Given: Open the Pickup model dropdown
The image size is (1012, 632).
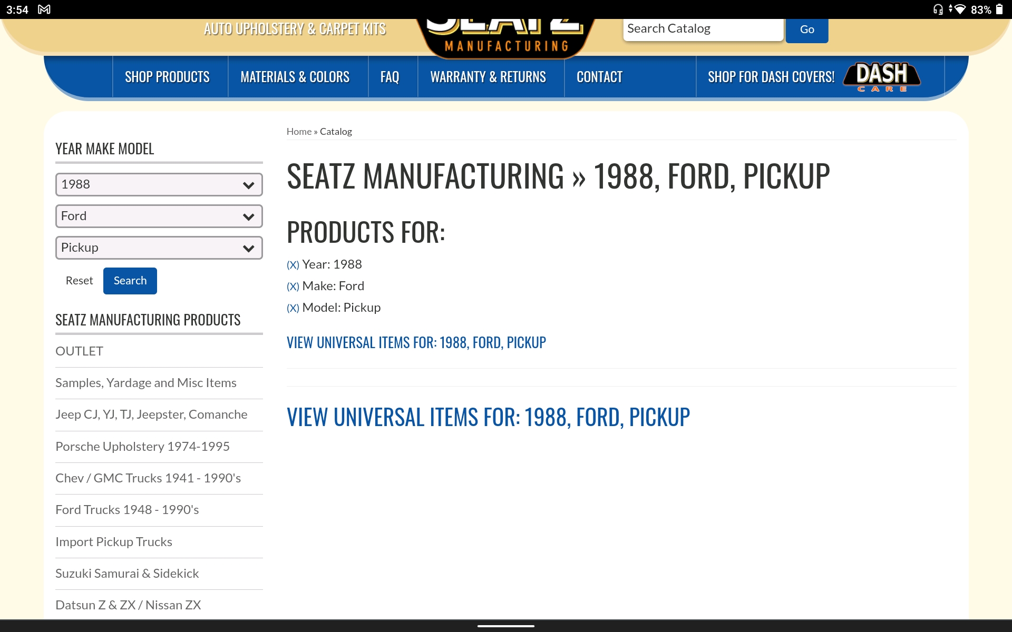Looking at the screenshot, I should tap(159, 248).
